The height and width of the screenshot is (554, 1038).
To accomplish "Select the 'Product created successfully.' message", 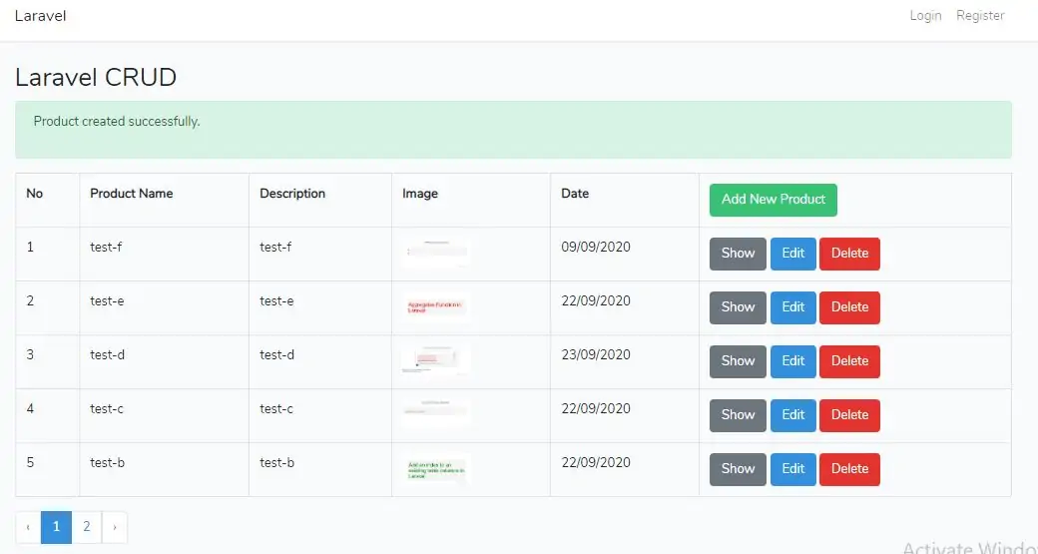I will coord(117,121).
